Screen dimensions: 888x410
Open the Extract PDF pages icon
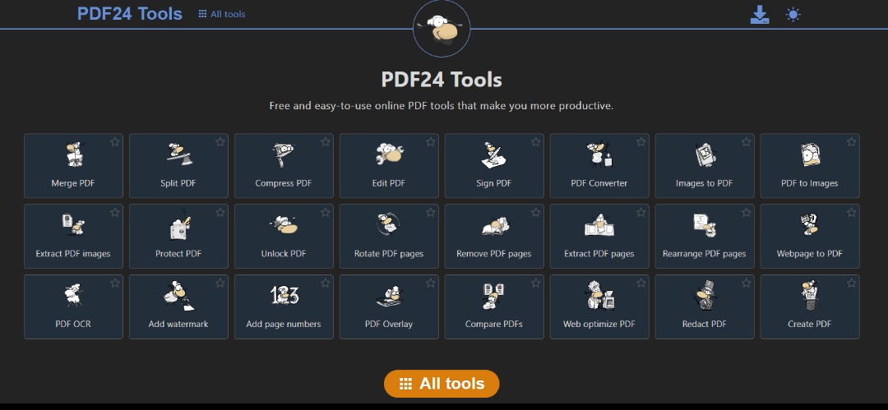click(599, 225)
